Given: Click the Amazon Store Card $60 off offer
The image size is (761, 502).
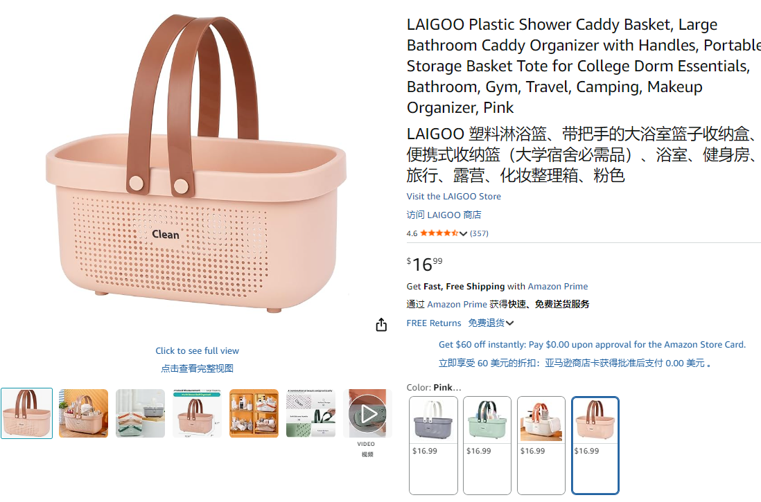Looking at the screenshot, I should pos(592,344).
